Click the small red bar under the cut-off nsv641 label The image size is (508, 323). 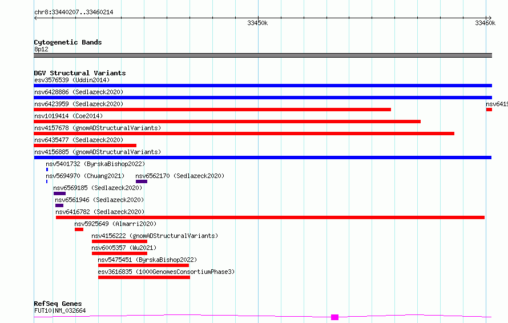[x=489, y=110]
